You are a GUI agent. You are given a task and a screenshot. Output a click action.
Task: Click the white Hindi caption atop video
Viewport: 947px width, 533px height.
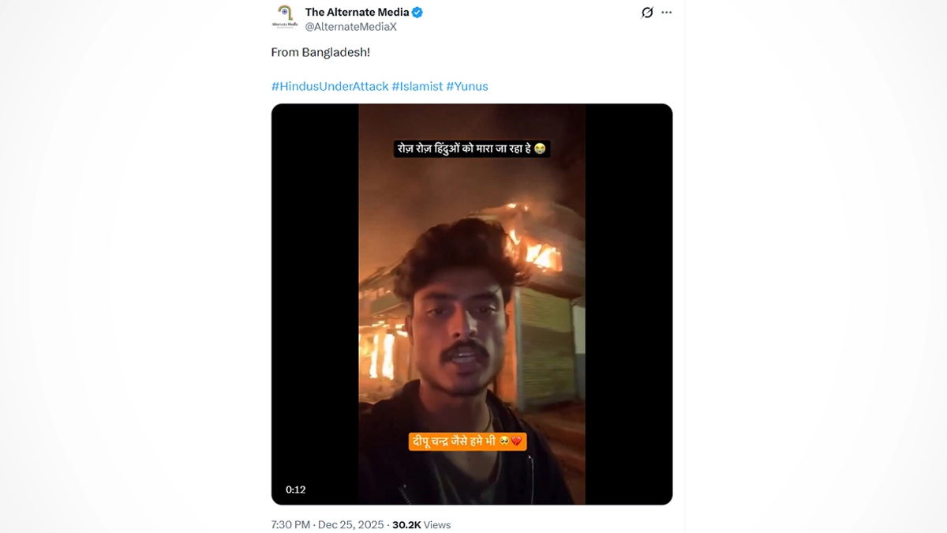click(x=471, y=148)
